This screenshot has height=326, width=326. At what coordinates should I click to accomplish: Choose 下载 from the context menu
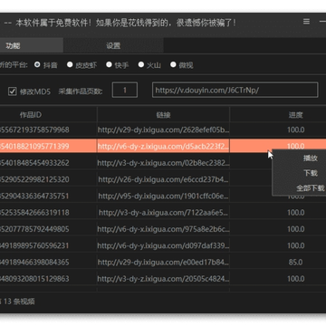coord(311,173)
